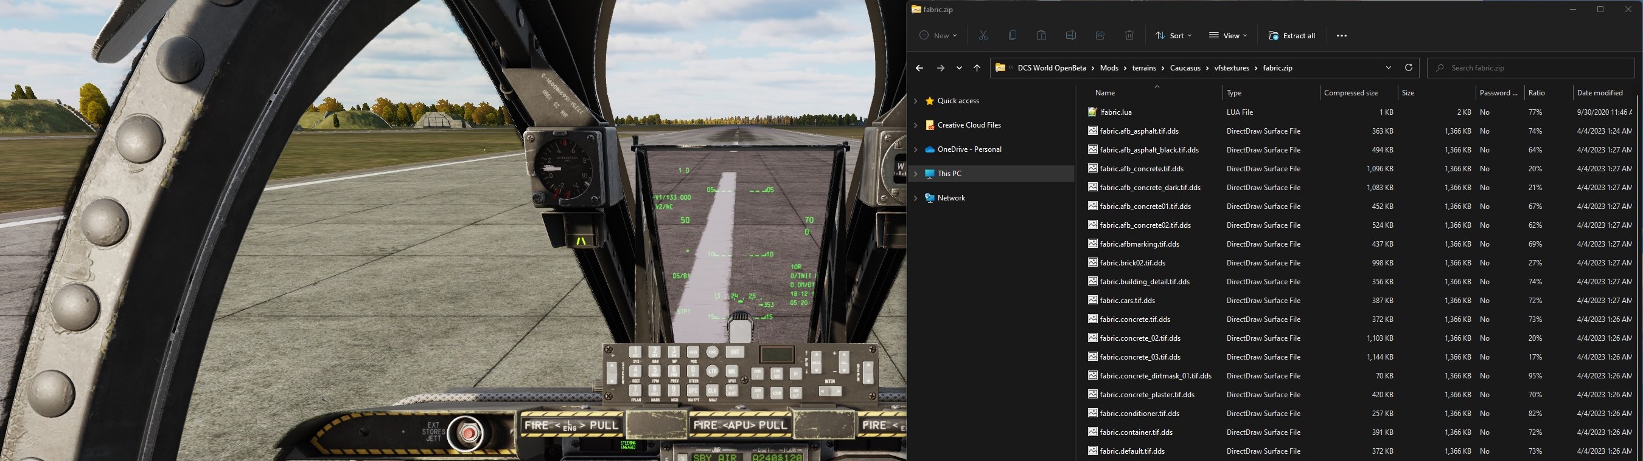Click icon of fabric.afb_asphalt.tif.dds
Viewport: 1643px width, 461px height.
[x=1092, y=131]
